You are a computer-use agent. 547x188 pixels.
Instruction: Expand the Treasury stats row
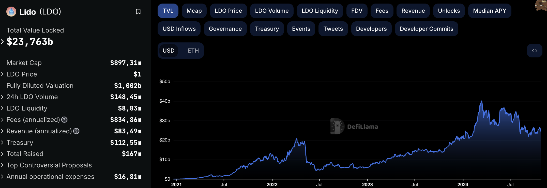click(2, 143)
